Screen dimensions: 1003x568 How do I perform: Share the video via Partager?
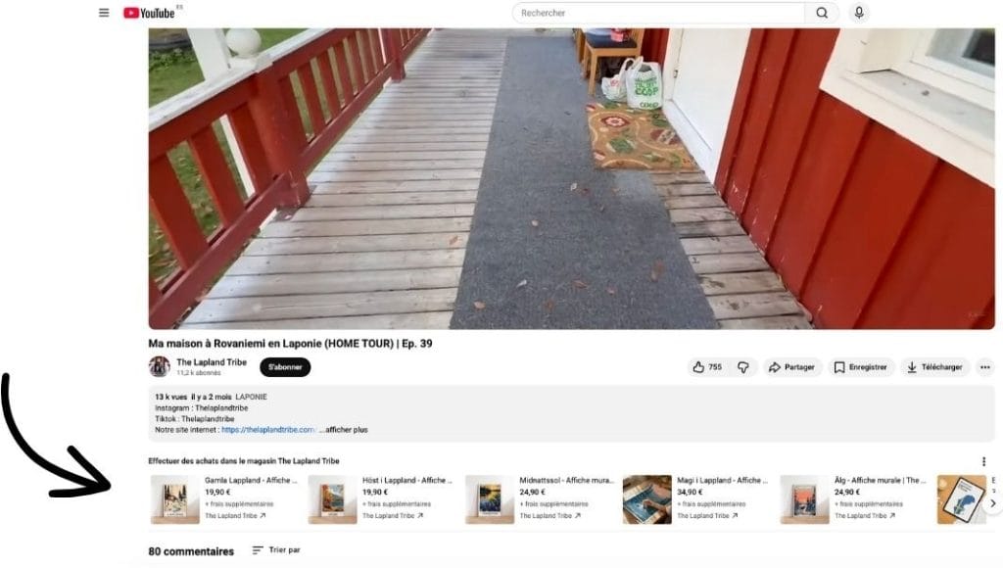coord(791,367)
